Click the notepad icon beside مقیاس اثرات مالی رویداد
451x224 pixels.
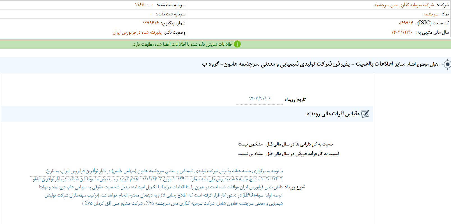click(365, 114)
